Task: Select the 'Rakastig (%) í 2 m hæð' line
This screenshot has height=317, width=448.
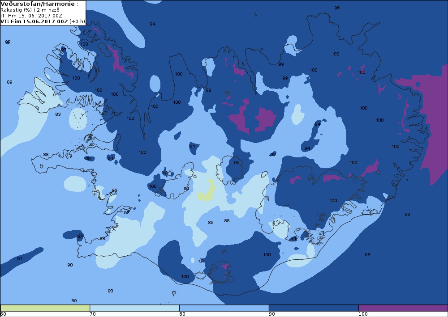Action: pyautogui.click(x=30, y=10)
